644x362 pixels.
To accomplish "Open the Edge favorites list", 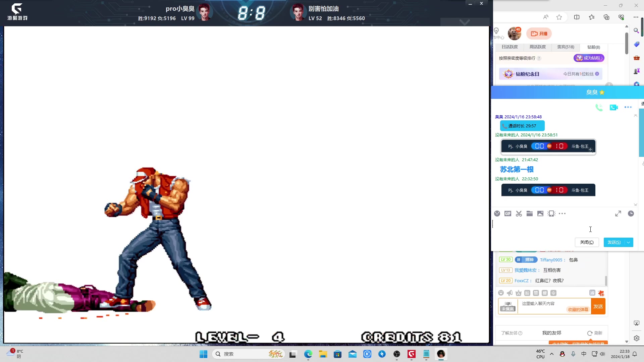I will coord(592,17).
